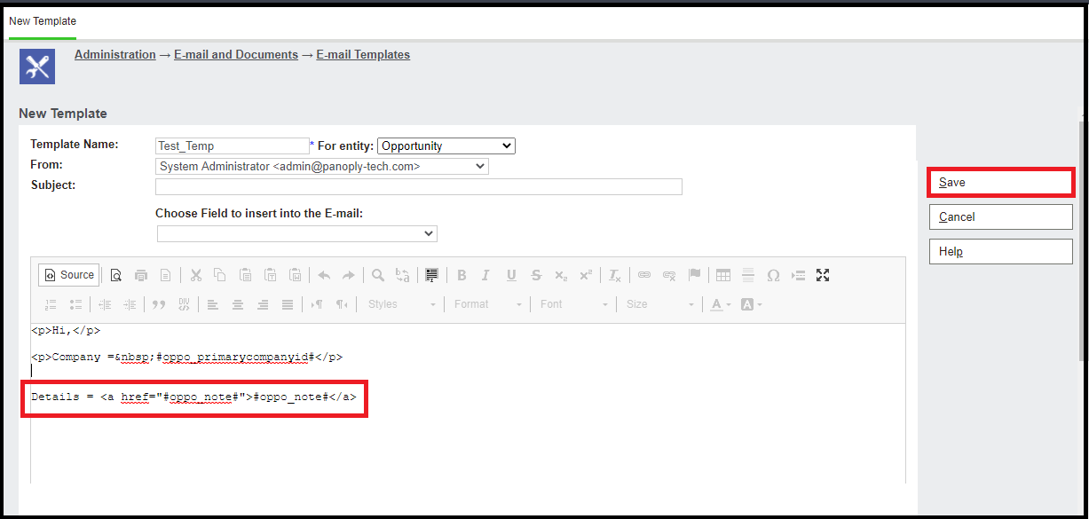The image size is (1089, 519).
Task: Click the Save button
Action: click(x=1000, y=182)
